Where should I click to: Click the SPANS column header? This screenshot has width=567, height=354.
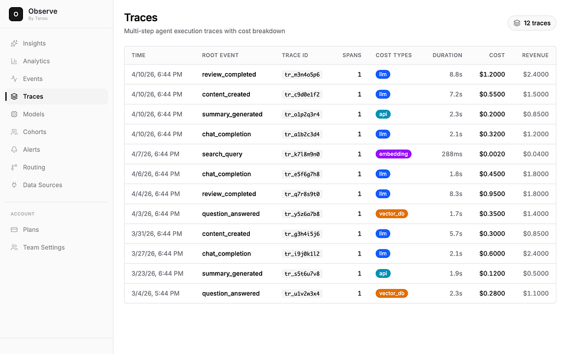pyautogui.click(x=352, y=55)
